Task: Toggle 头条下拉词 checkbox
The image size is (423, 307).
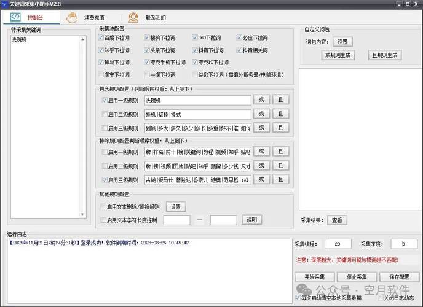Action: click(146, 50)
